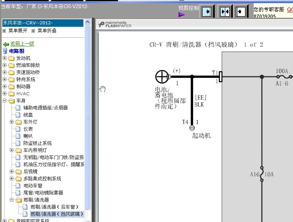This screenshot has width=293, height=222.
Task: Click the open 车身 folder icon
Action: click(x=11, y=101)
